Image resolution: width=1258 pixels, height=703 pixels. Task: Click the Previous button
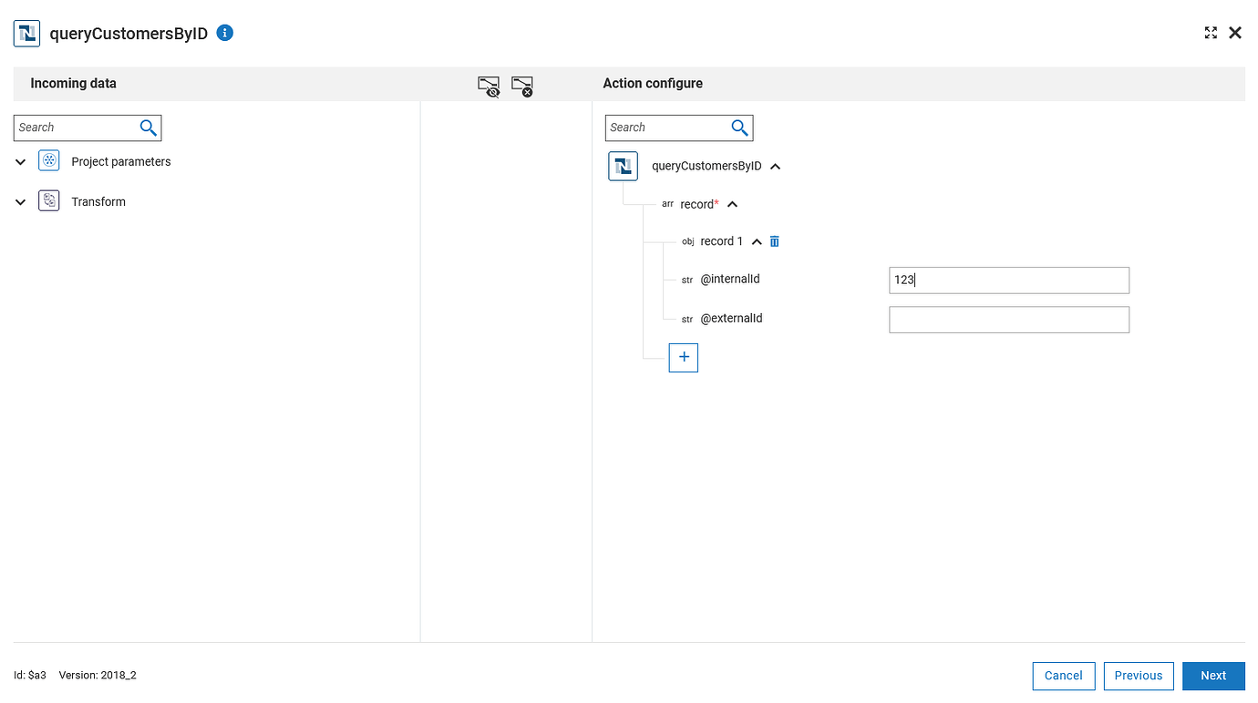click(1138, 676)
